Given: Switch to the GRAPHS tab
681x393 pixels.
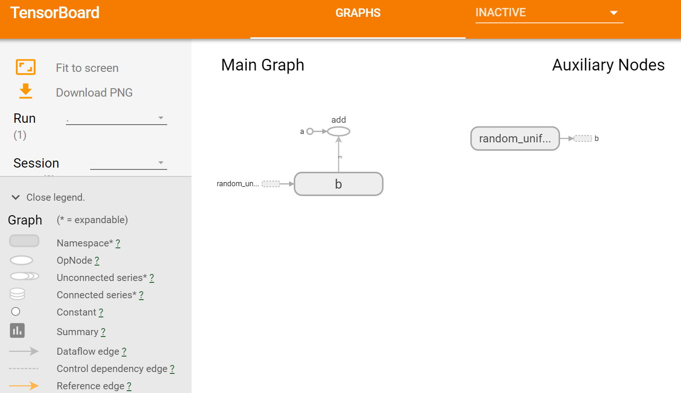Looking at the screenshot, I should click(358, 13).
